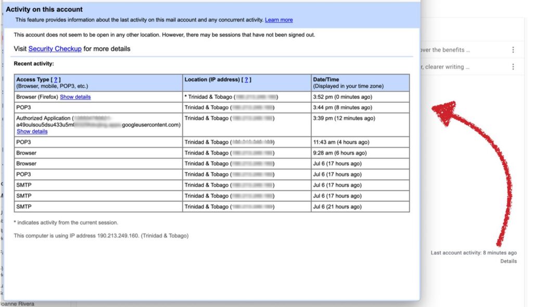Click the help question mark beside Access Type
533x307 pixels.
55,79
